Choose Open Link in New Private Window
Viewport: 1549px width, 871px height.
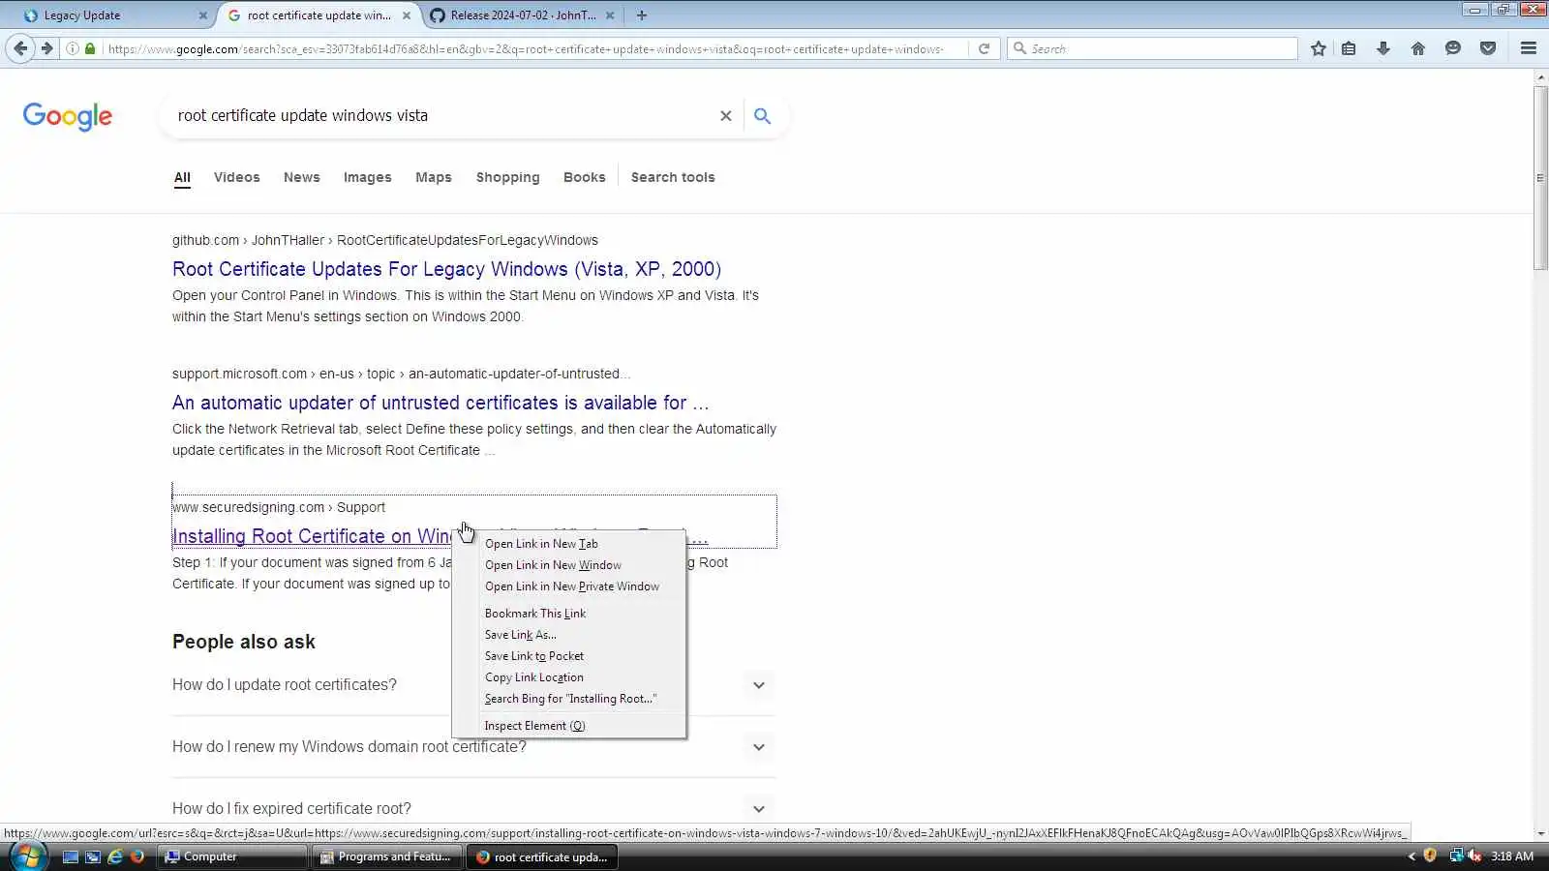[x=569, y=586]
